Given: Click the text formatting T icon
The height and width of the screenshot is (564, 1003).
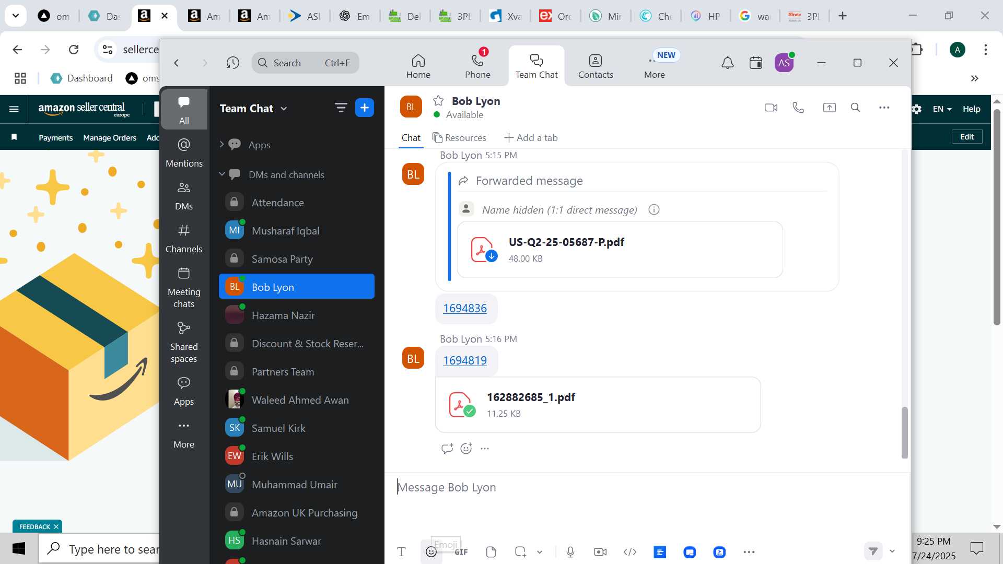Looking at the screenshot, I should pyautogui.click(x=401, y=552).
